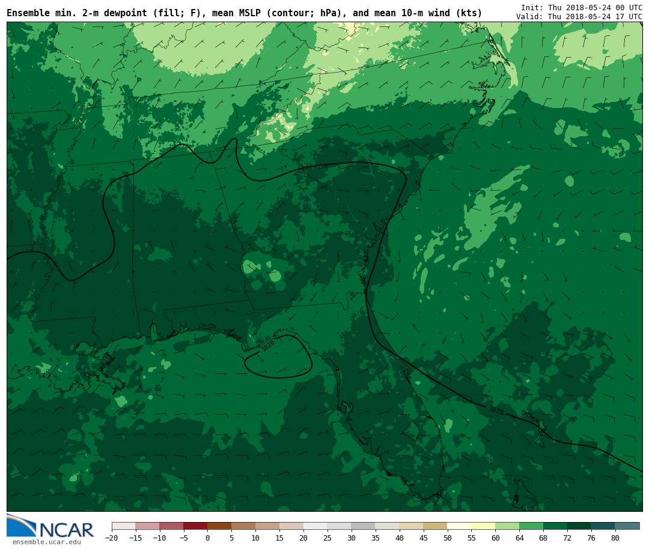Screen dimensions: 649x549
Task: Pick the gray swatch between 25 and 30
Action: tap(340, 526)
